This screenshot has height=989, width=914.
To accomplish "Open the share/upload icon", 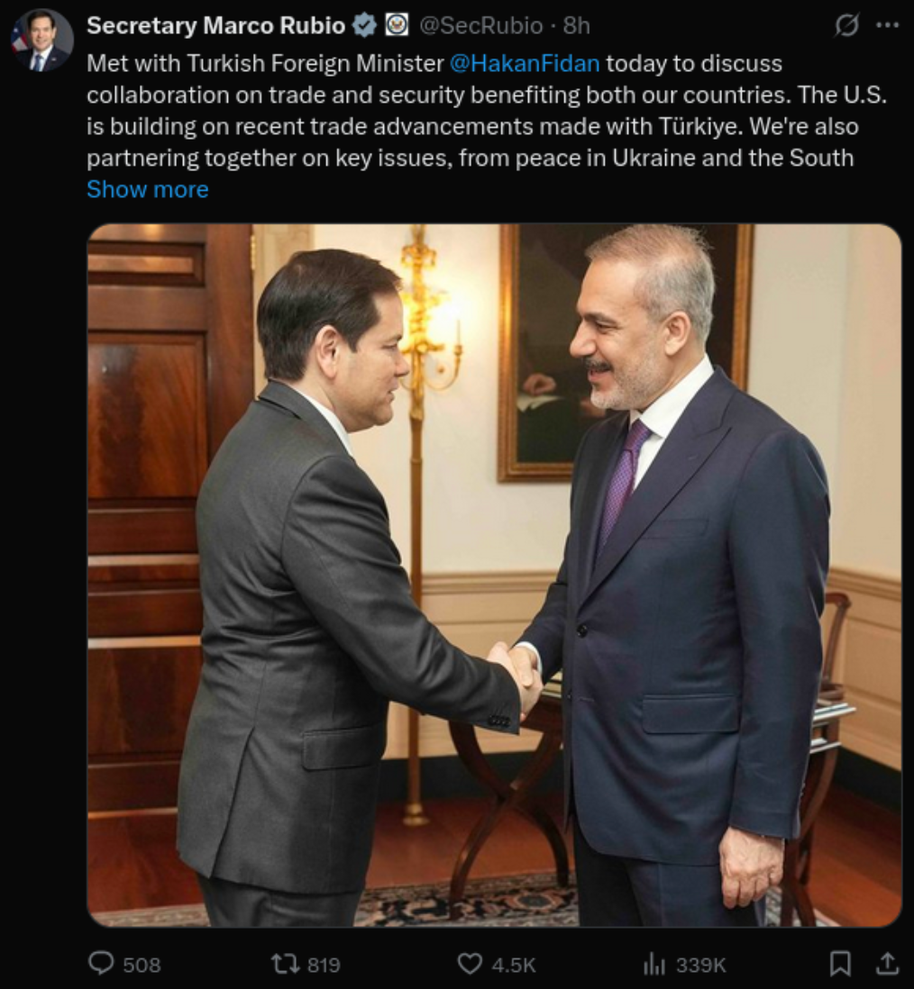I will click(x=887, y=963).
